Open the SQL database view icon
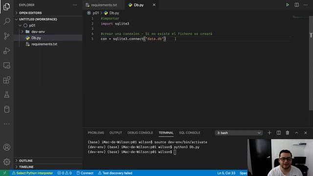 (6, 110)
